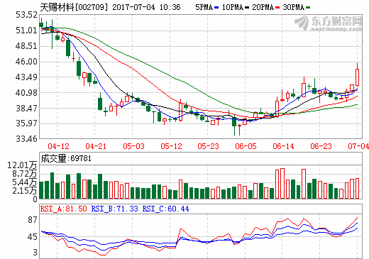Click the 3 RSI axis label
The width and height of the screenshot is (369, 259).
click(35, 253)
